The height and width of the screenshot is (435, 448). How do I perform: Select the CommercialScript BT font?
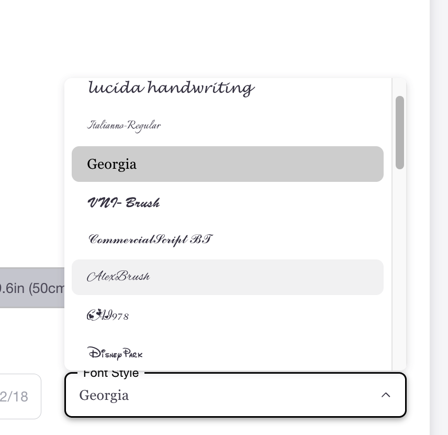[x=150, y=240]
